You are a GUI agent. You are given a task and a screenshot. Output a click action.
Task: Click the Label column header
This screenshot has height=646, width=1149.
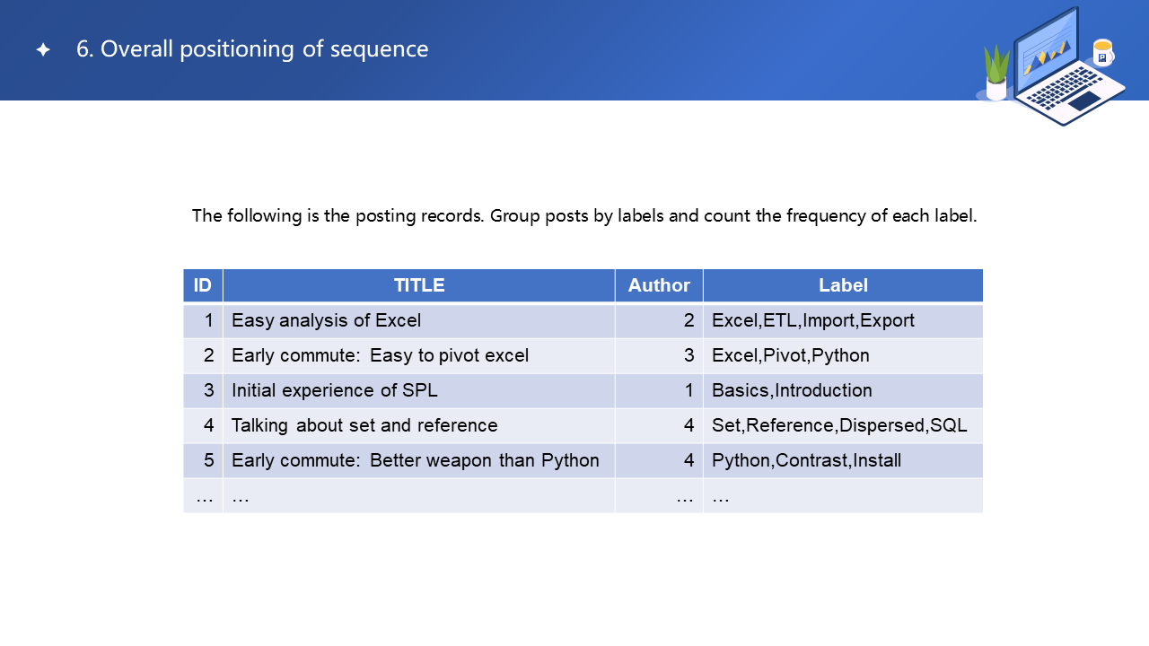click(843, 285)
